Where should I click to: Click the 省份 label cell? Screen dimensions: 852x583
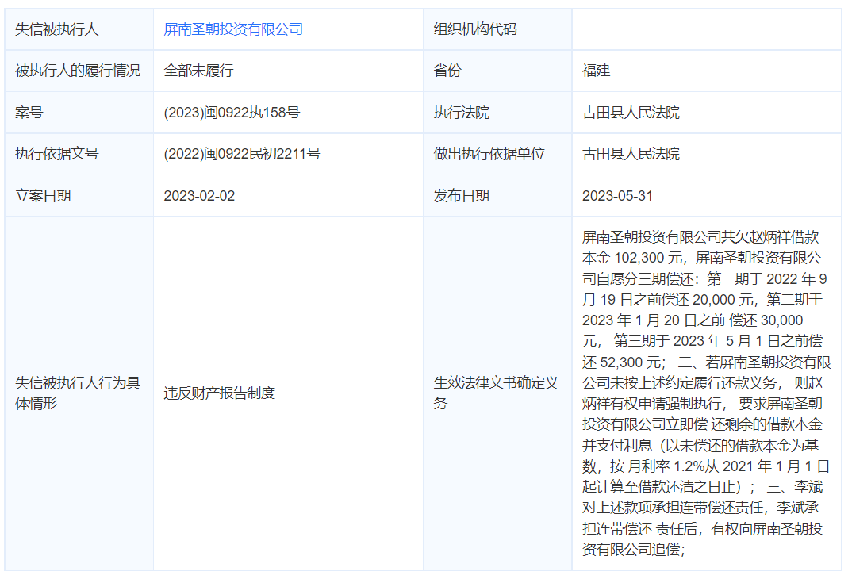pos(447,71)
